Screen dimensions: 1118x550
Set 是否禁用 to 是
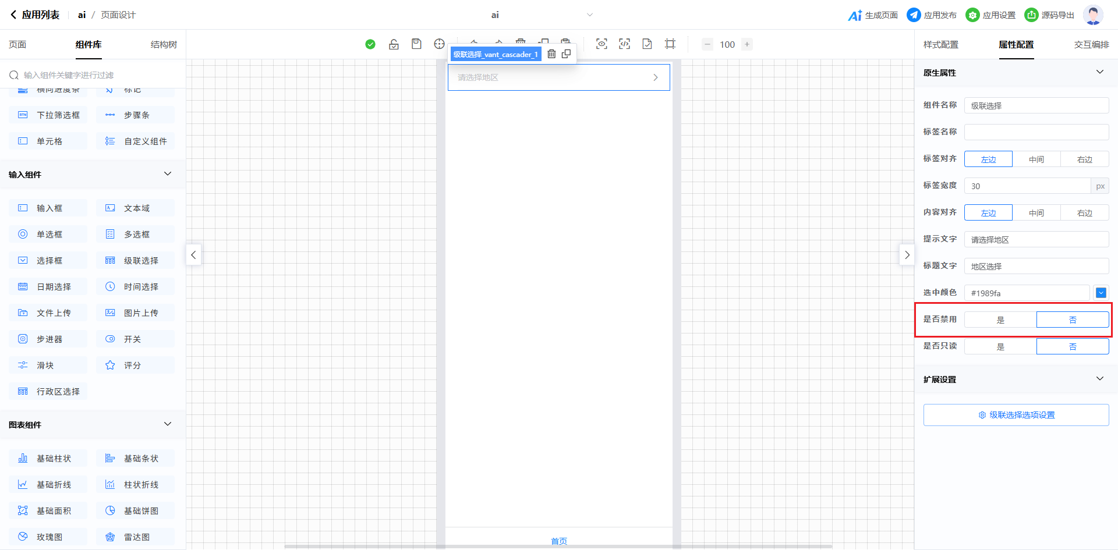[1000, 320]
